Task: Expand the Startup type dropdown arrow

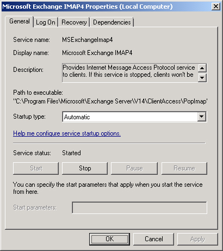Action: tap(202, 117)
